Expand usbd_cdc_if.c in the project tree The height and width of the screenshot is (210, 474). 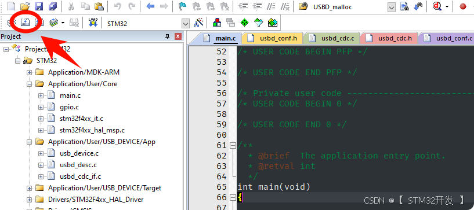pos(41,176)
